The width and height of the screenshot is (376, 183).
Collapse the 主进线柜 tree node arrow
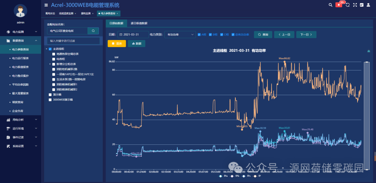pos(47,49)
